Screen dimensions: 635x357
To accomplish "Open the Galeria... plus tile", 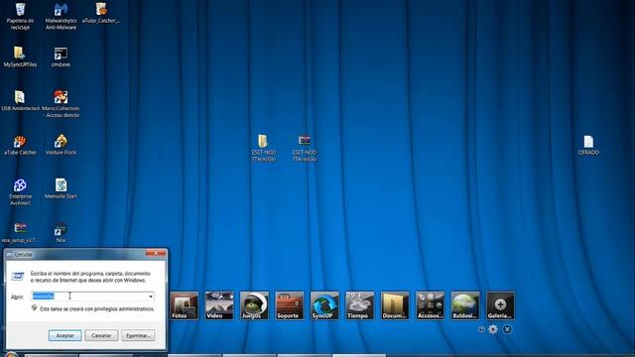I will (500, 305).
